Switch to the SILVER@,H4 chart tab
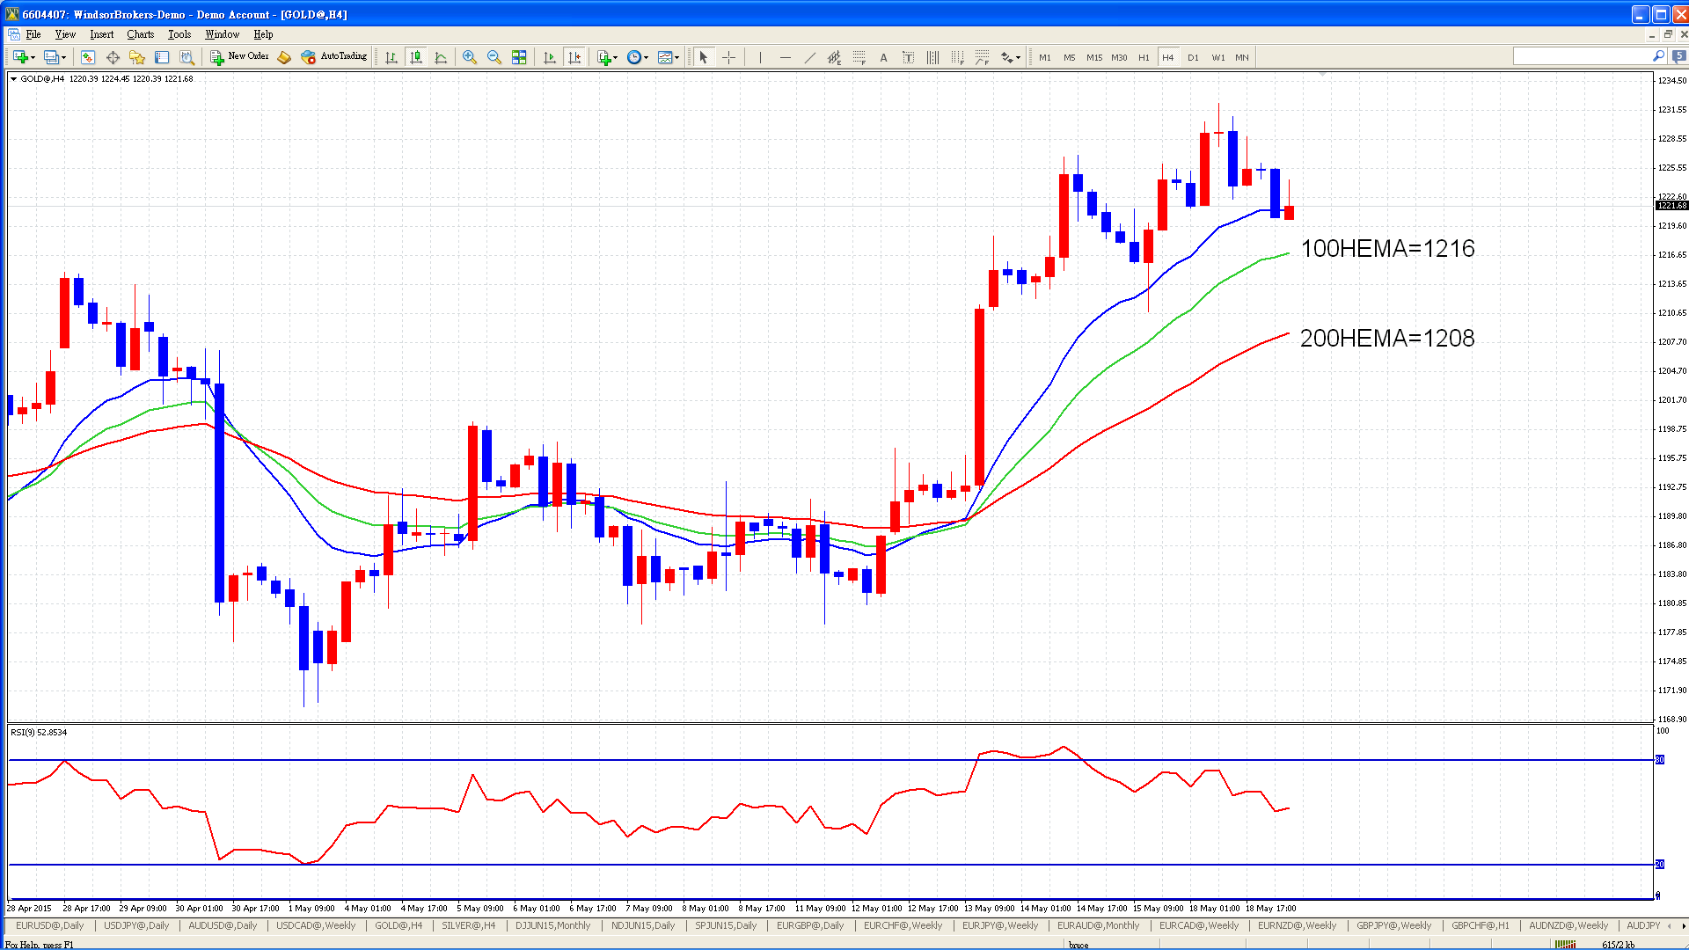 pos(468,925)
